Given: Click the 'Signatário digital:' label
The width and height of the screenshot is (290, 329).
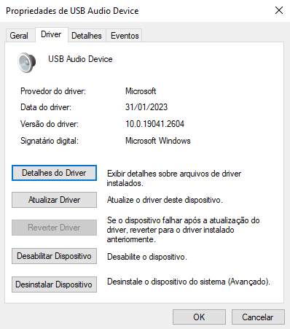Looking at the screenshot, I should tap(50, 141).
